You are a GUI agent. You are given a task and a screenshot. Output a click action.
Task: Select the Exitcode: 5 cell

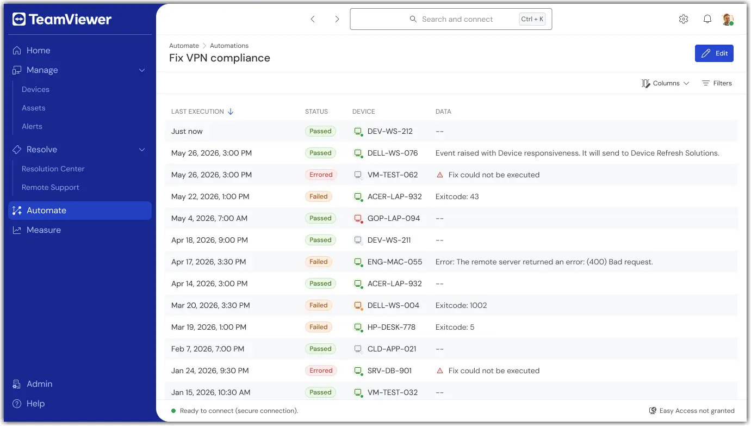[455, 327]
